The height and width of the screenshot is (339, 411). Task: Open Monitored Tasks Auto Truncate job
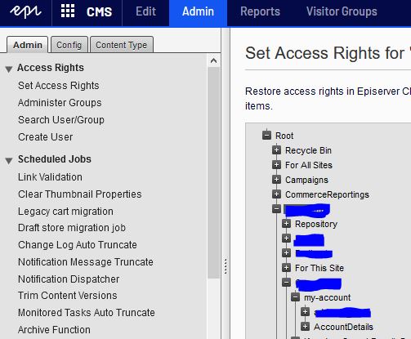pyautogui.click(x=87, y=313)
